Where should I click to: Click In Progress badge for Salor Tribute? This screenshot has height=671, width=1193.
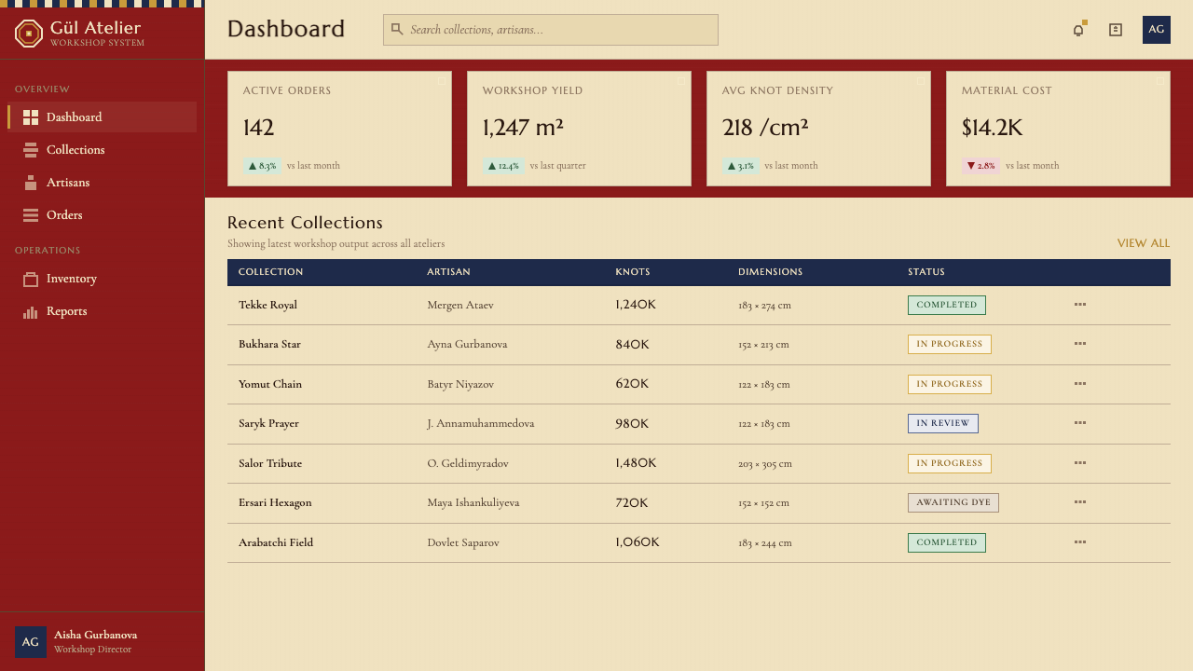(950, 463)
